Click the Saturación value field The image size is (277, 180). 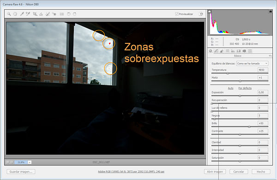click(x=263, y=158)
